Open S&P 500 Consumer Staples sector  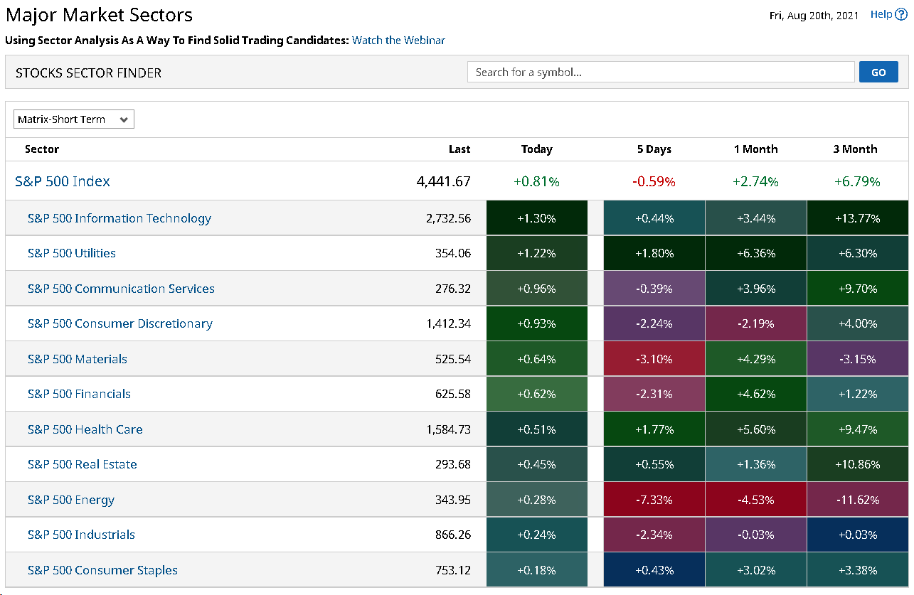(102, 570)
